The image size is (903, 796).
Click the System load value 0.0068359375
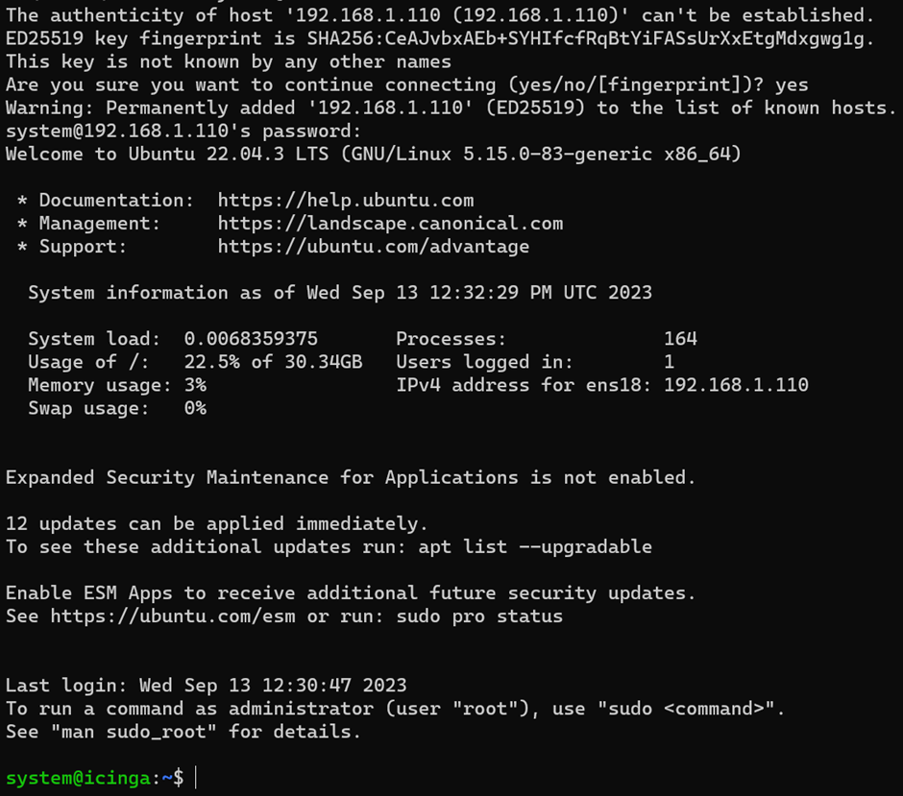click(x=250, y=339)
